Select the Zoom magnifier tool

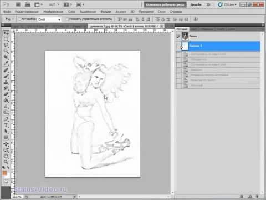point(6,162)
